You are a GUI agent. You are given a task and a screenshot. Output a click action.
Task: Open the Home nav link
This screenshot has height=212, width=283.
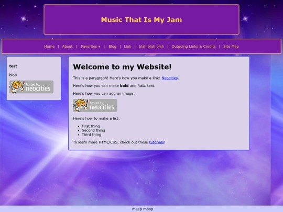(x=49, y=47)
